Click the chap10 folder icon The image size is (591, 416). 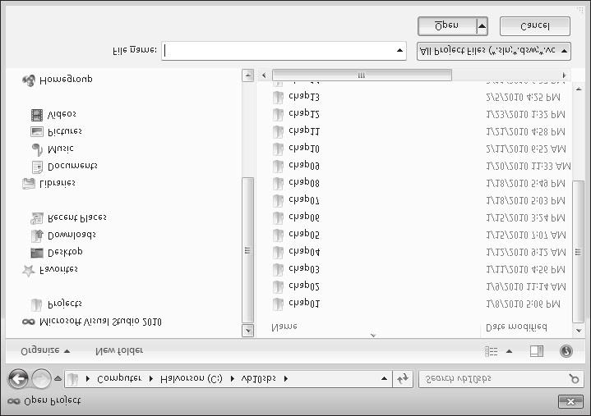[x=278, y=149]
